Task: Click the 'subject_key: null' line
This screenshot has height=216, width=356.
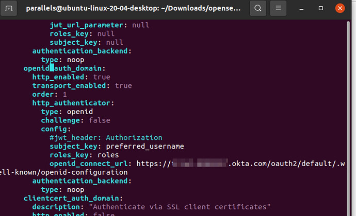Action: click(86, 42)
